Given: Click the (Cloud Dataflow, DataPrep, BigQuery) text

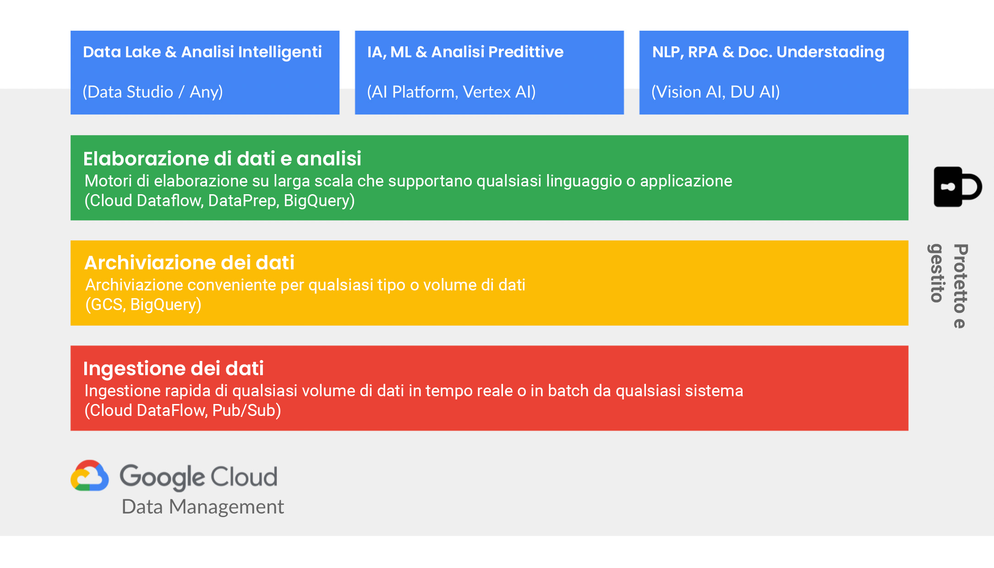Looking at the screenshot, I should (219, 201).
